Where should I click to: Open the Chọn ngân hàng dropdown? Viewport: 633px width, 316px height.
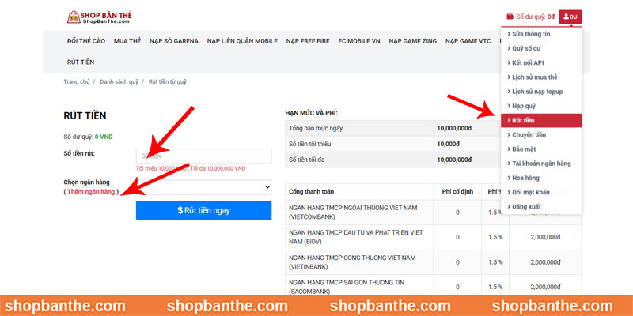(203, 187)
